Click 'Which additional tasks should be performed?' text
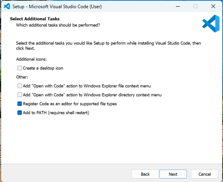The width and height of the screenshot is (223, 182). pyautogui.click(x=58, y=25)
